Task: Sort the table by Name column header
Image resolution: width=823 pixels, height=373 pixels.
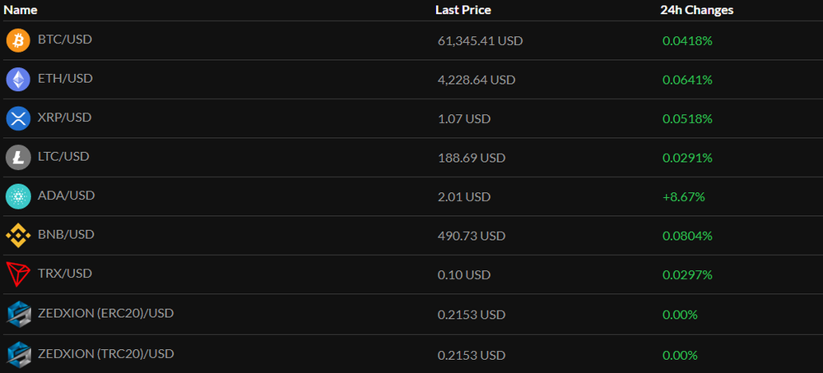Action: [x=21, y=10]
